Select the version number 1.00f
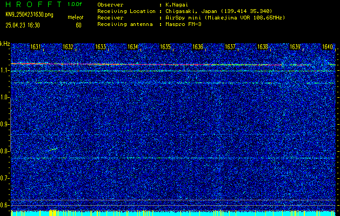This screenshot has height=216, width=340. point(75,4)
